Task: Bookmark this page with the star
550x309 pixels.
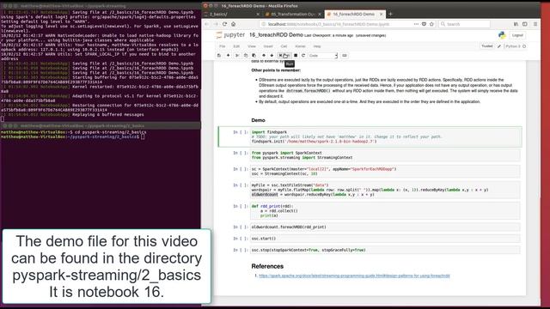Action: point(431,24)
